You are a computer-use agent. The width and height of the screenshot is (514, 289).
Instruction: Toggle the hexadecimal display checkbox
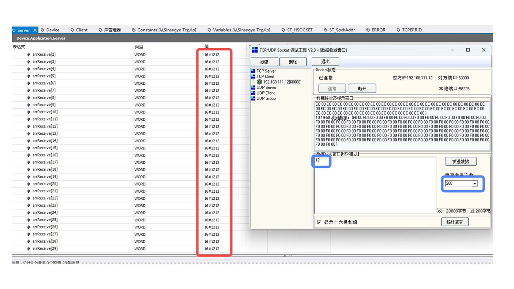click(x=319, y=222)
